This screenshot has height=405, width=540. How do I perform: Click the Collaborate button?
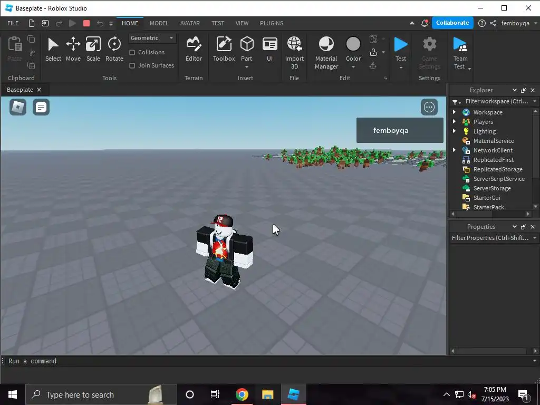pos(452,23)
